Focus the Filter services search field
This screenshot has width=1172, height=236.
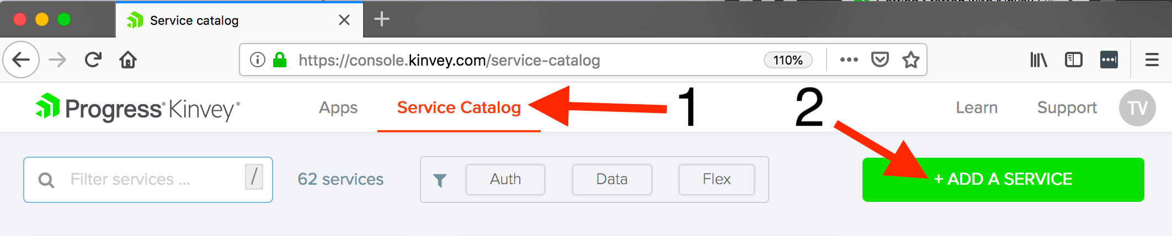155,180
